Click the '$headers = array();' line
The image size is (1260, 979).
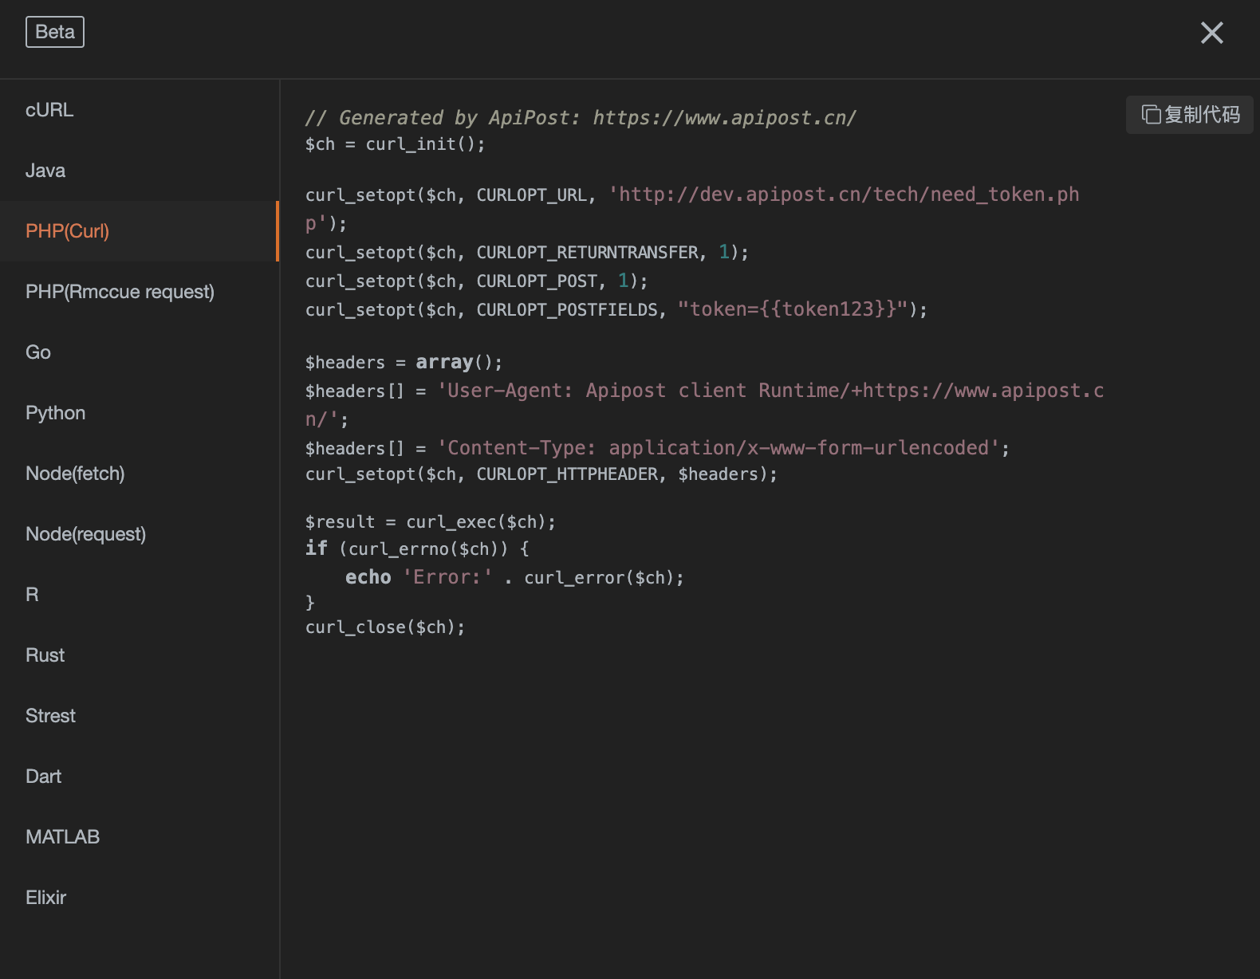tap(404, 363)
